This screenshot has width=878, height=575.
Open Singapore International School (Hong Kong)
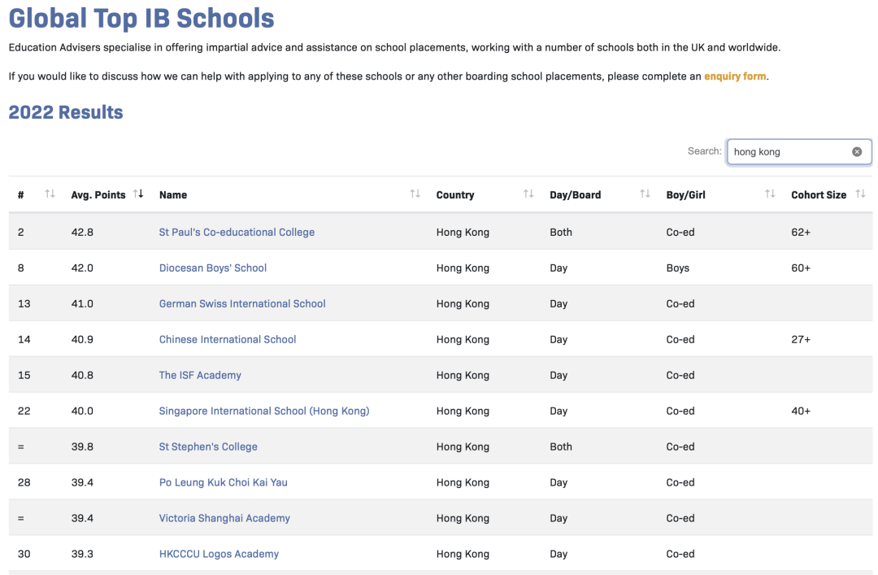point(264,411)
